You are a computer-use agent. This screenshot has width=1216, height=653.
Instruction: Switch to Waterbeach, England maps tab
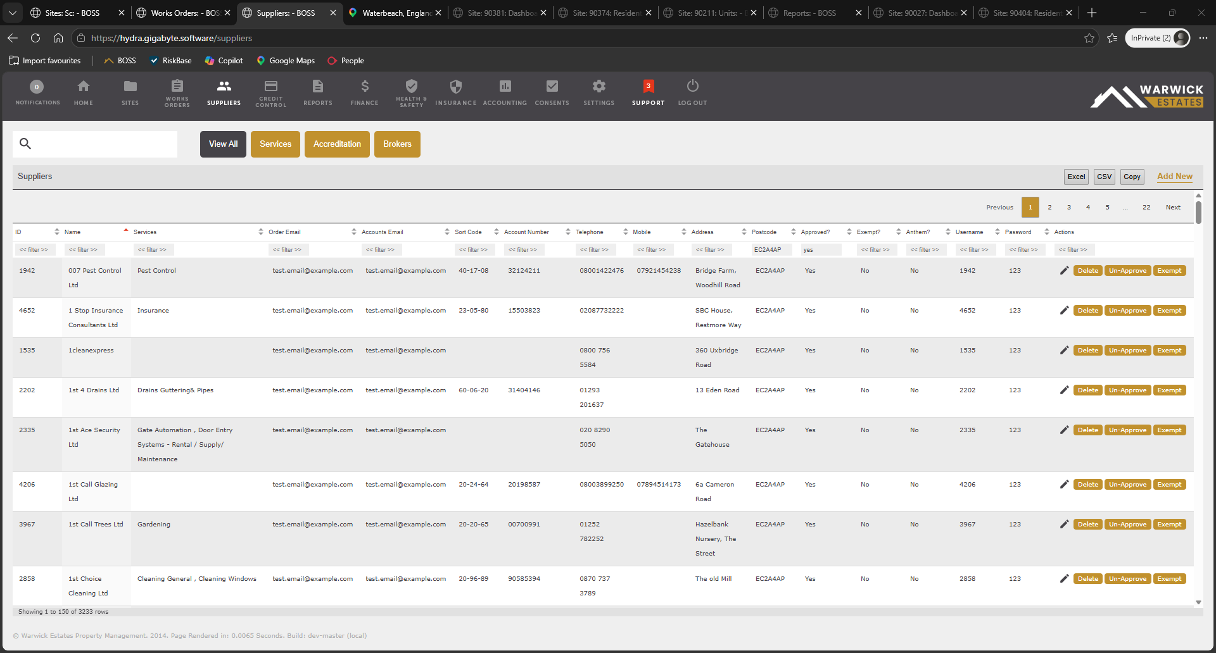(396, 13)
